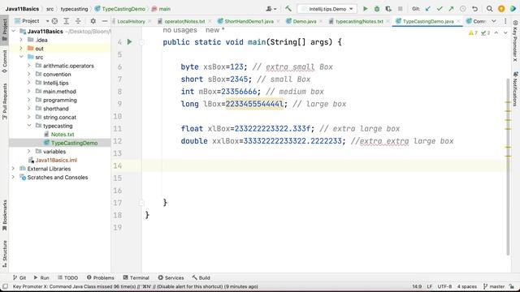Open the Structure side panel
520x292 pixels.
pyautogui.click(x=5, y=254)
